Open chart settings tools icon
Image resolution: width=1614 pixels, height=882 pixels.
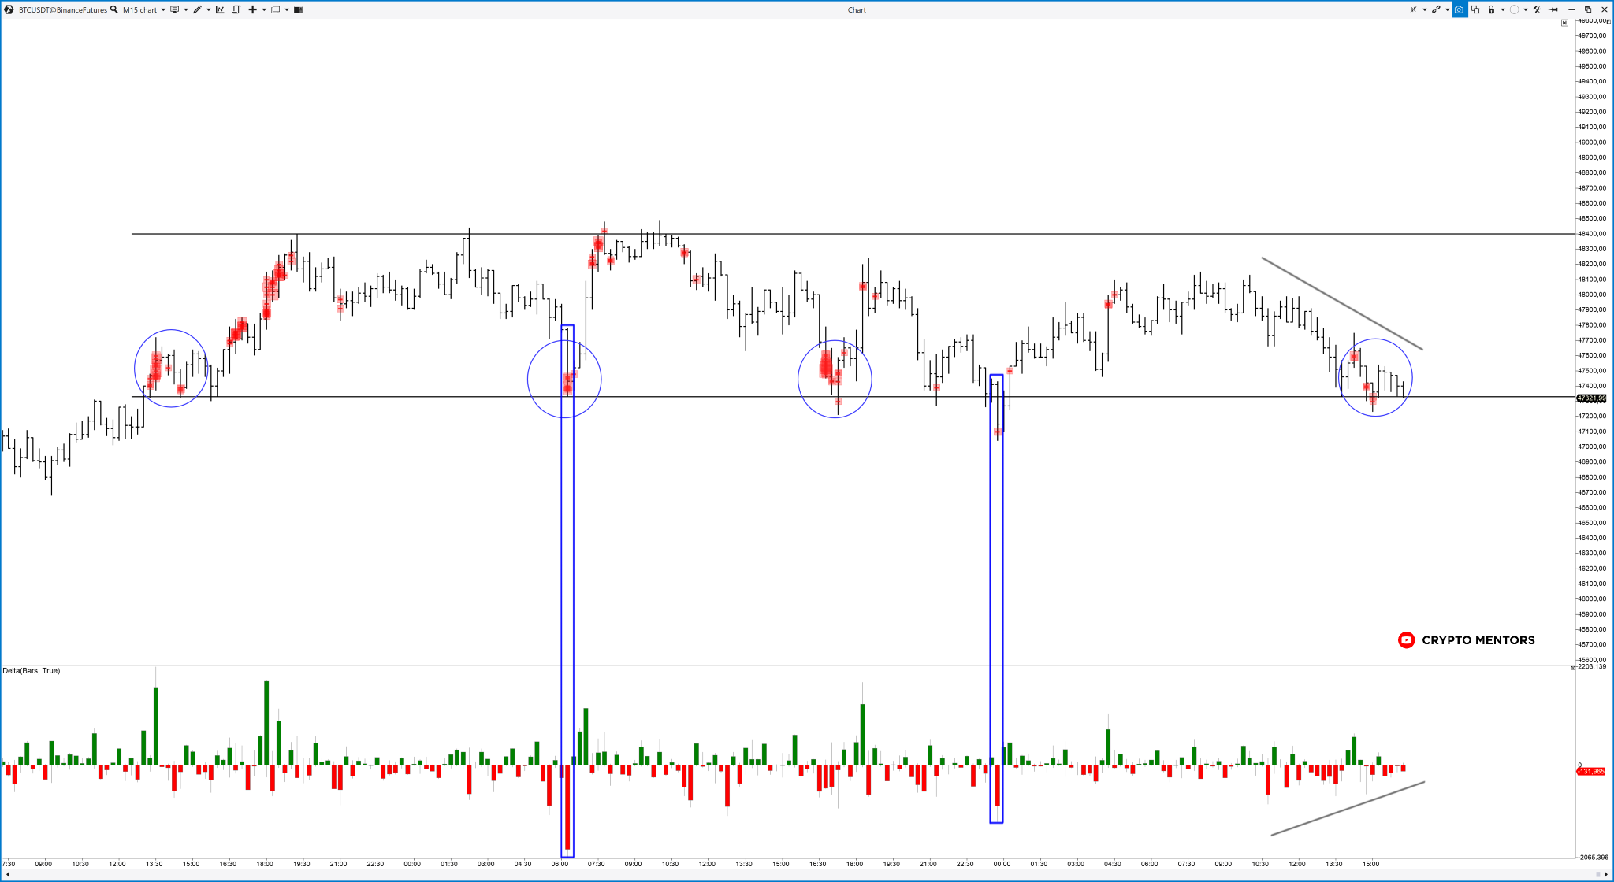point(1537,9)
